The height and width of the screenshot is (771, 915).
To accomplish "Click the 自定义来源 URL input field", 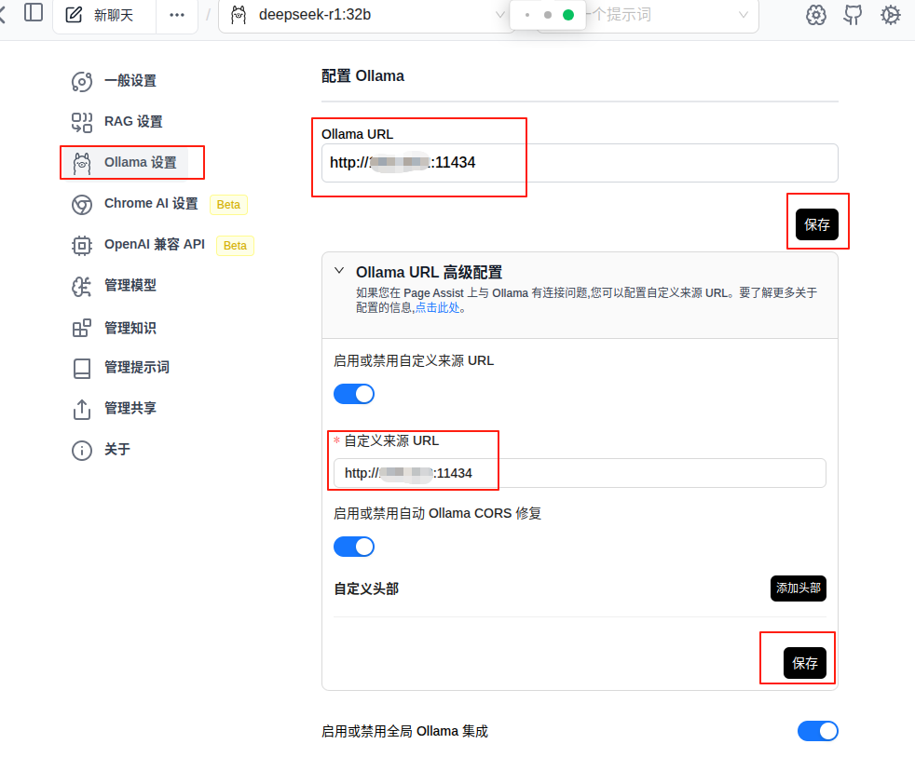I will pos(580,473).
